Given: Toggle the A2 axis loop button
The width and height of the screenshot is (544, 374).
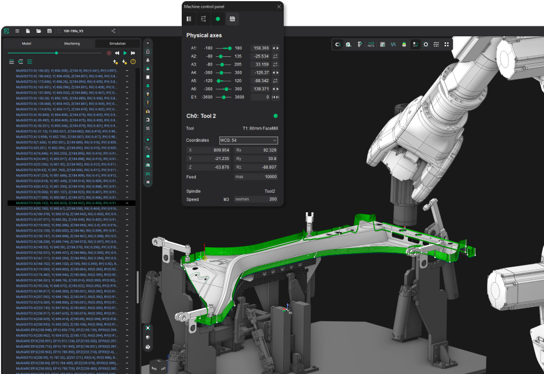Looking at the screenshot, I should click(275, 56).
